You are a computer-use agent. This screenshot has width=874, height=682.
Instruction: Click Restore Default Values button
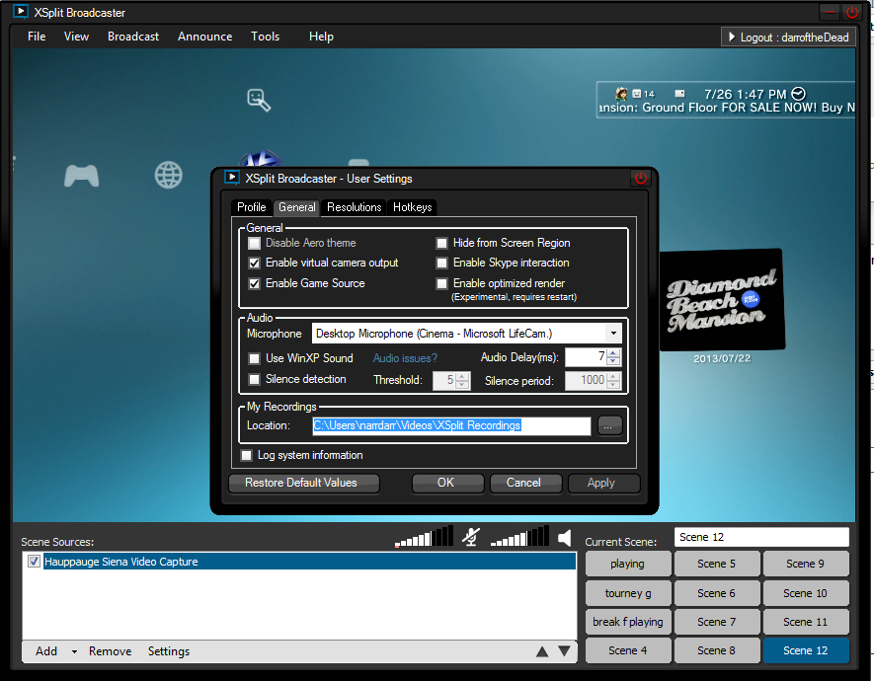304,483
